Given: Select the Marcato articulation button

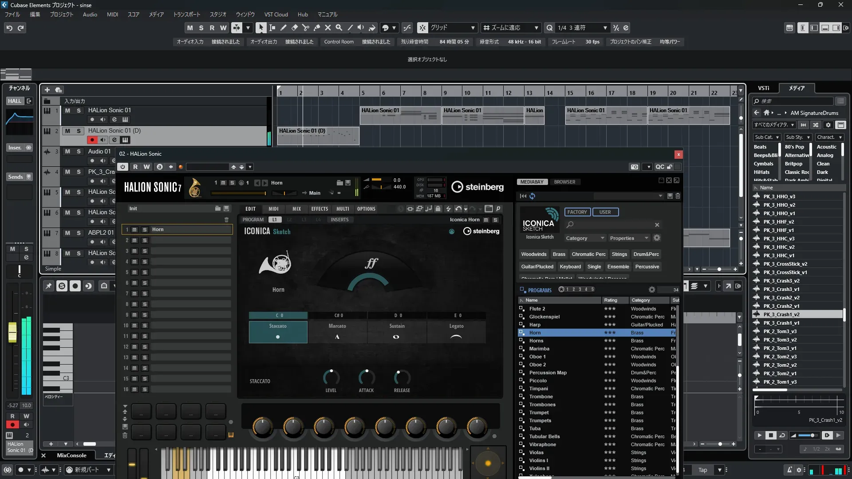Looking at the screenshot, I should [x=337, y=332].
